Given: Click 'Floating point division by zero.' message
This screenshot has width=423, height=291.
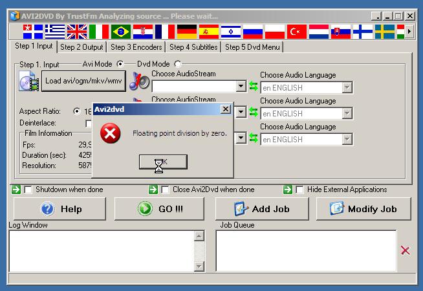Looking at the screenshot, I should [x=180, y=133].
